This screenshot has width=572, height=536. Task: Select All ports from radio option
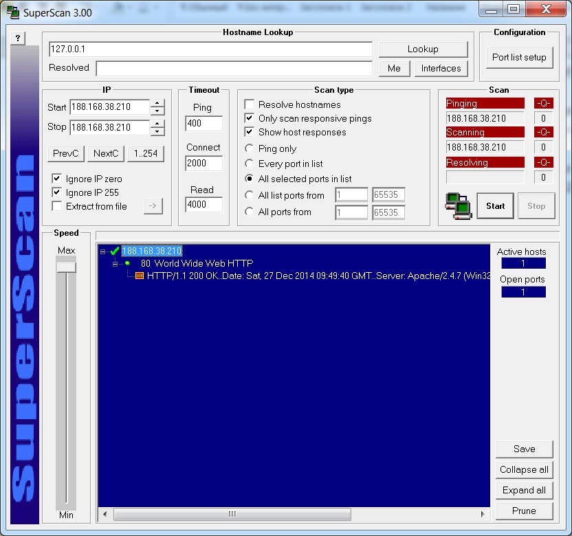click(x=249, y=212)
